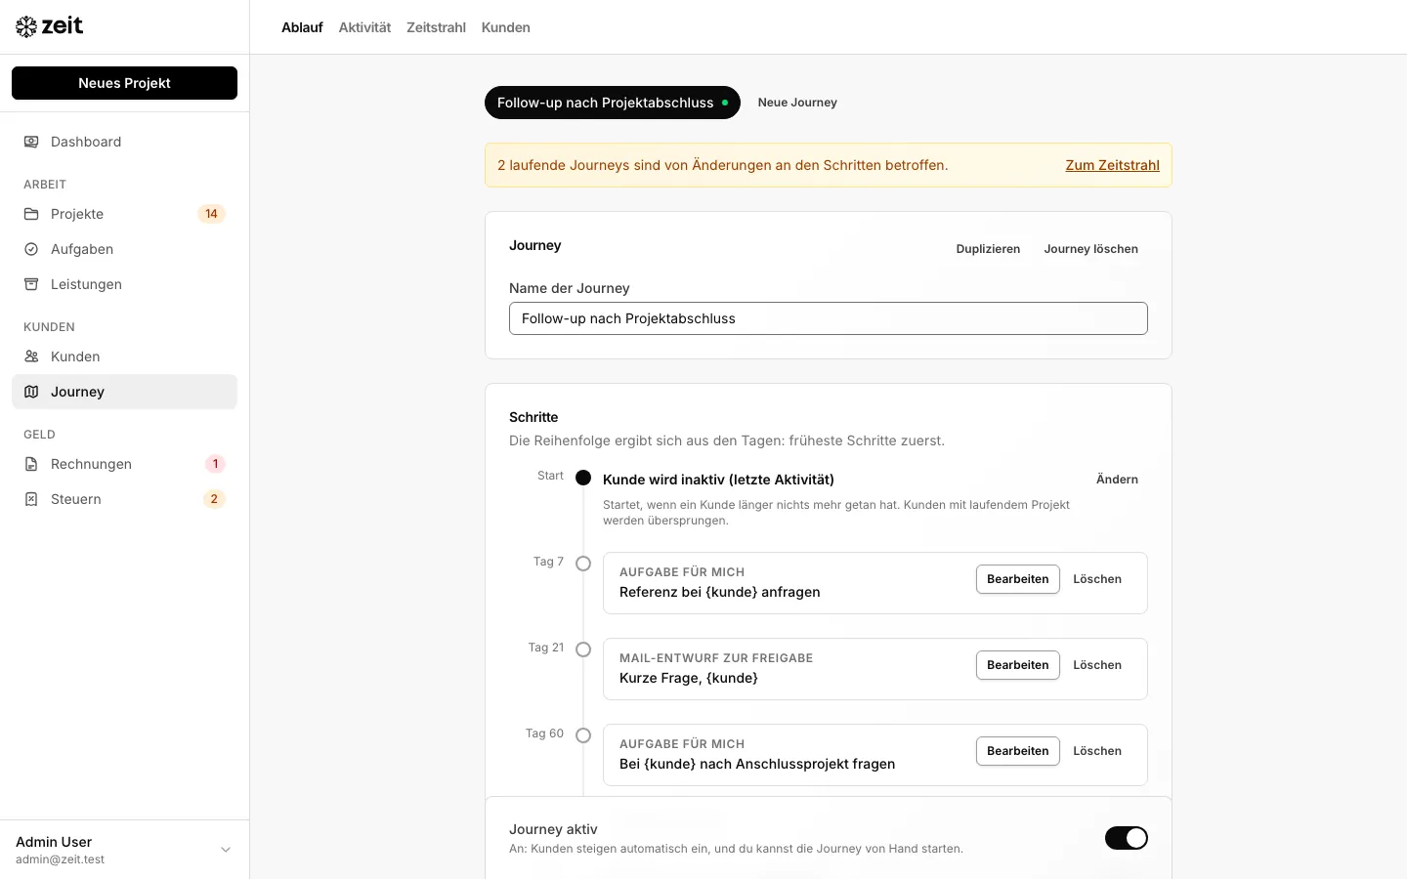The height and width of the screenshot is (879, 1407).
Task: Open the Aktivität tab
Action: pos(364,27)
